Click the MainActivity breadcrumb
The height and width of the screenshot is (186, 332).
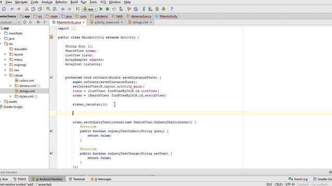point(166,16)
